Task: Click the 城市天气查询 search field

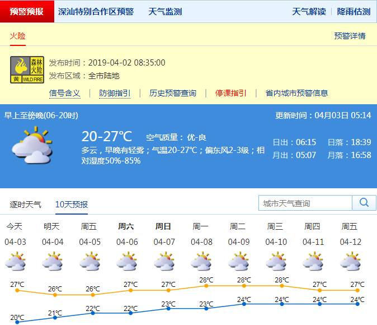Action: 305,203
